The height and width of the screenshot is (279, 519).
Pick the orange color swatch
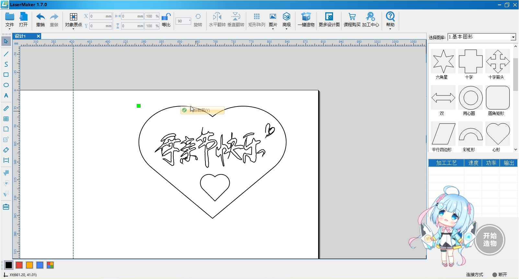[x=29, y=265]
